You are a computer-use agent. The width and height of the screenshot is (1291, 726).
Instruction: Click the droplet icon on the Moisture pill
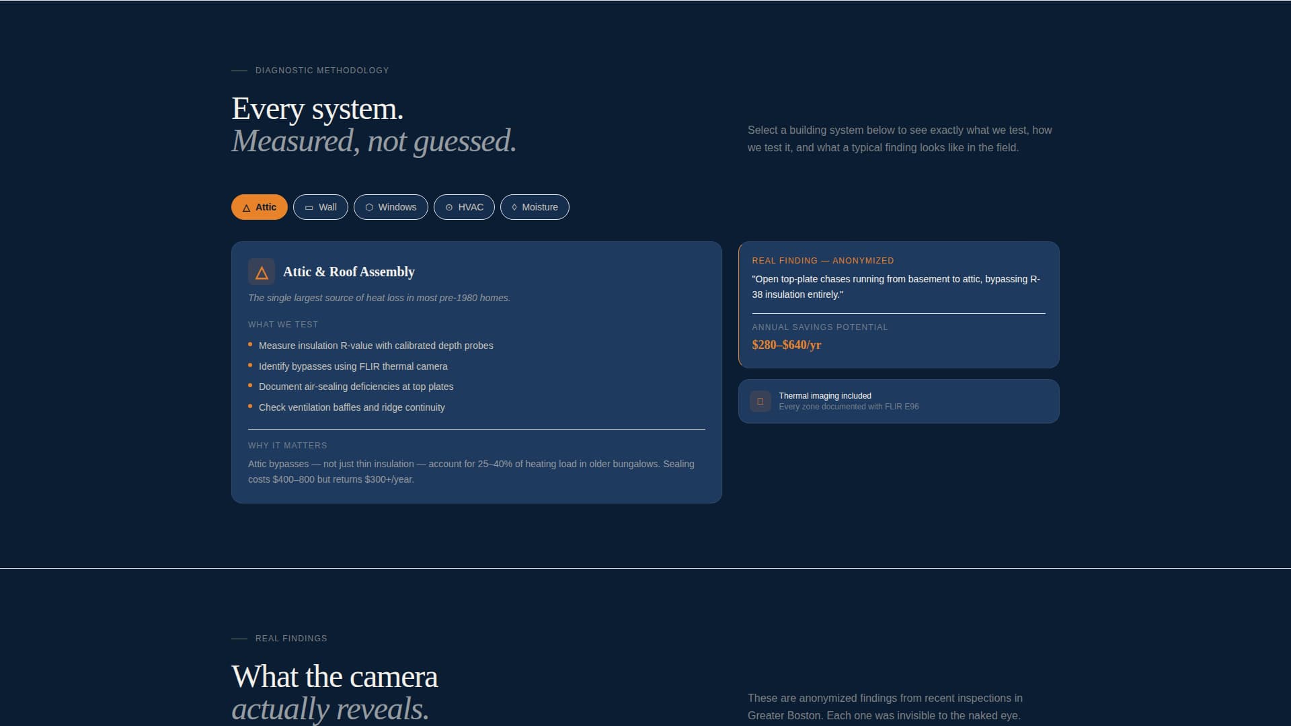pyautogui.click(x=514, y=207)
